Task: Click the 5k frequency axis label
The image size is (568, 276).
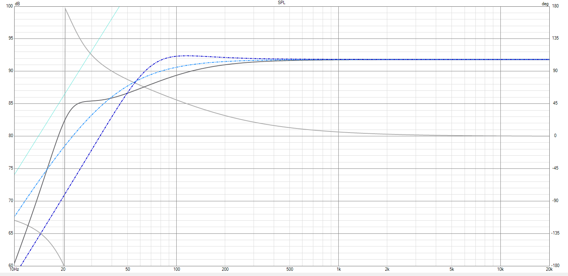Action: (x=452, y=269)
